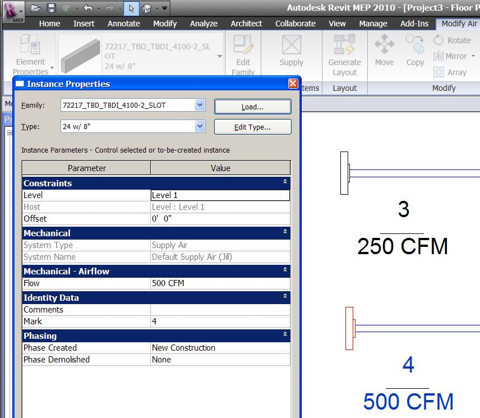This screenshot has height=418, width=480.
Task: Click the 500 CFM tag
Action: 408,402
